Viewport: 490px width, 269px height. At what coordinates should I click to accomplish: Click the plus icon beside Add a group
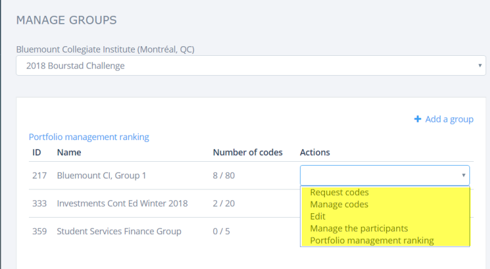[417, 119]
